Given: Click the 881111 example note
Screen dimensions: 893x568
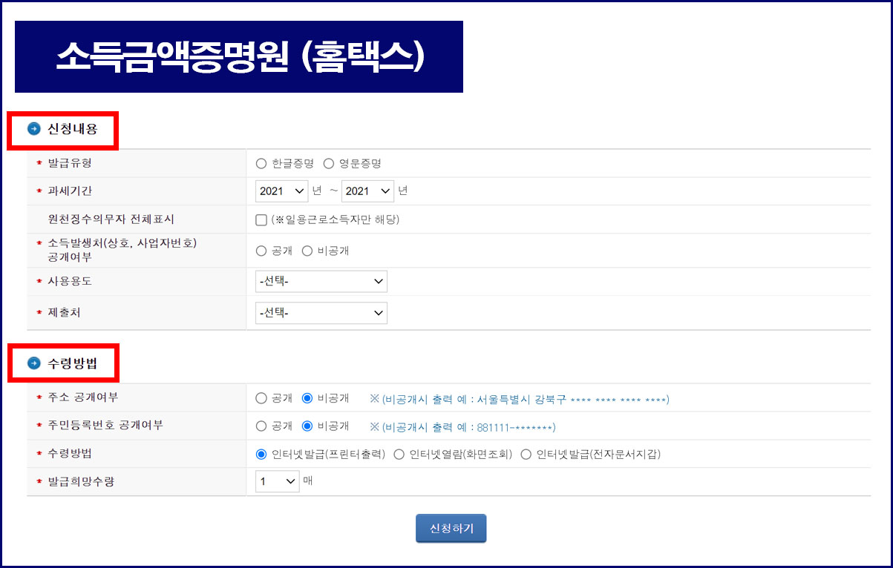Looking at the screenshot, I should [x=462, y=427].
